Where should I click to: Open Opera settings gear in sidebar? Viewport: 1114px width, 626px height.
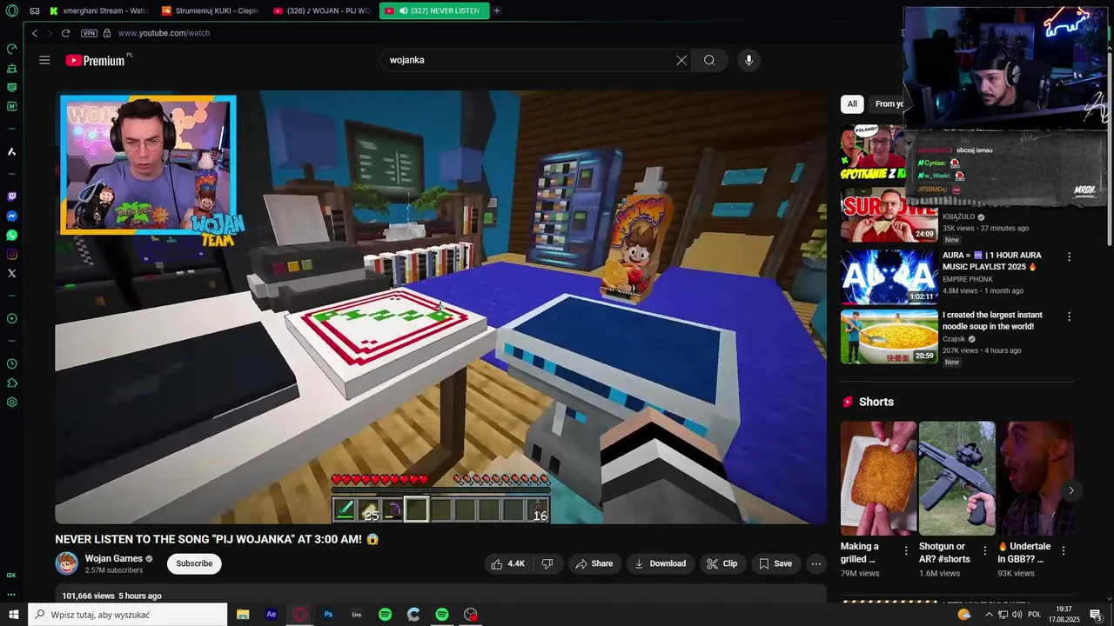pos(11,402)
